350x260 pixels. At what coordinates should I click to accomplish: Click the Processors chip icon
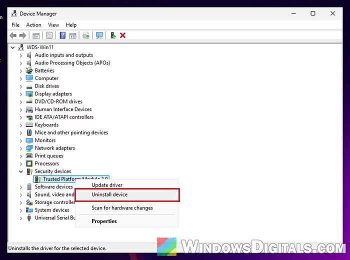click(x=29, y=163)
